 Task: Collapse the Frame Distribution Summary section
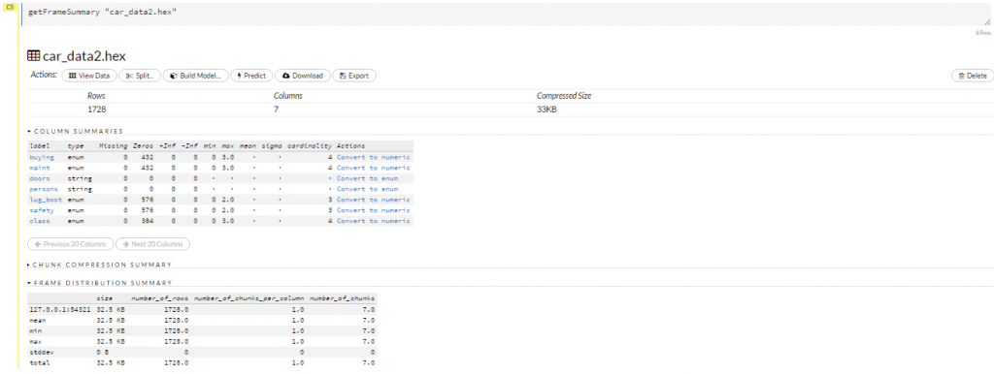pos(100,283)
